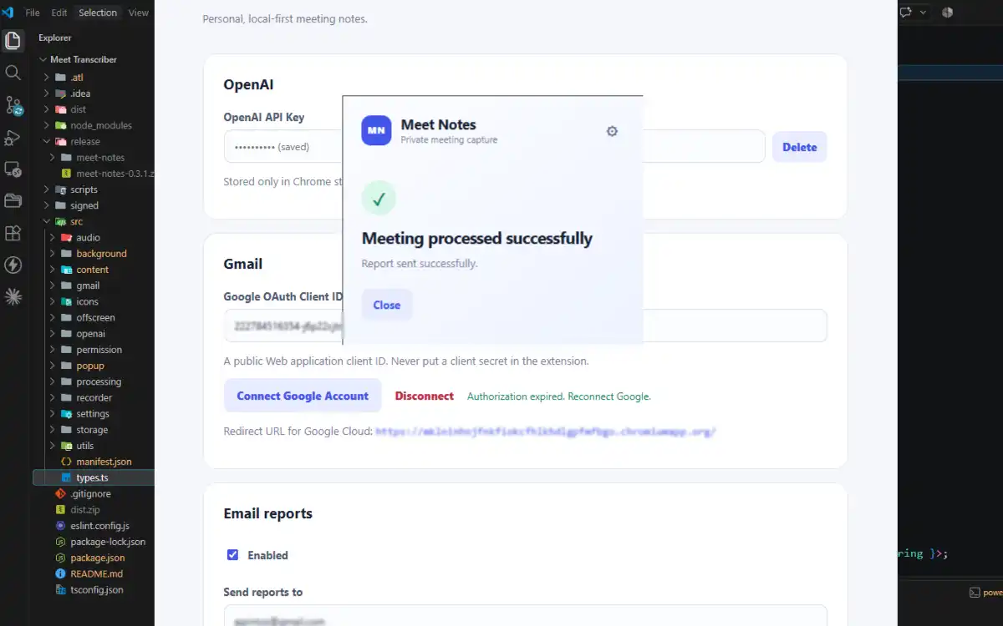Open the chat icon in title bar
This screenshot has height=626, width=1003.
click(x=905, y=13)
